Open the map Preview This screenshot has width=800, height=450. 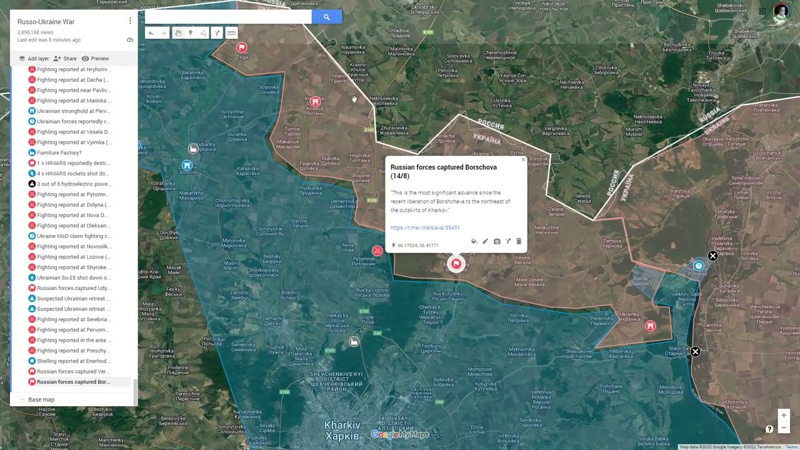95,59
